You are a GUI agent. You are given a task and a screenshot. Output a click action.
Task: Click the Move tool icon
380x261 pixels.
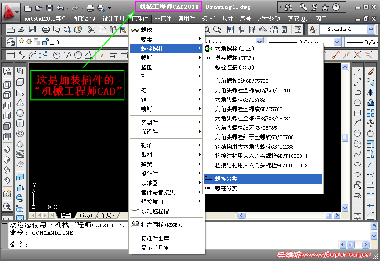371,123
